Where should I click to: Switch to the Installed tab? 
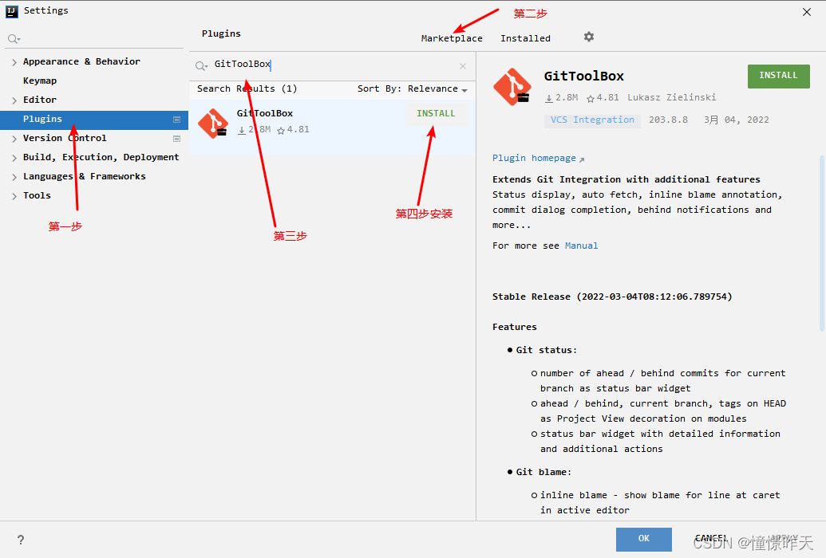click(525, 38)
